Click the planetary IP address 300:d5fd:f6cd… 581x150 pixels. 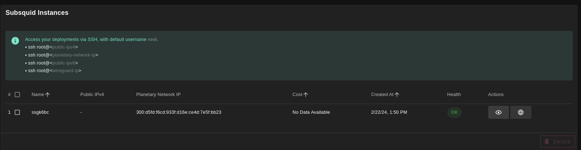(179, 112)
